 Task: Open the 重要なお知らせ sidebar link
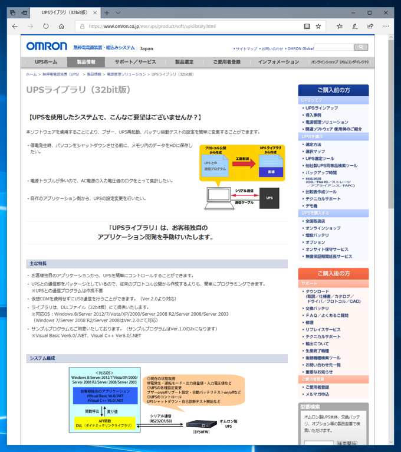coord(319,372)
